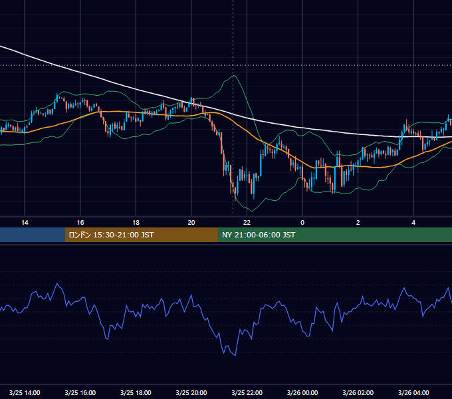Click the 3/25 20:00 time label
The image size is (452, 399).
[191, 392]
